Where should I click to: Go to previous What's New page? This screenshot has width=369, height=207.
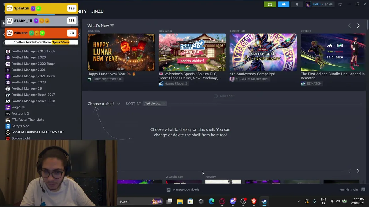coord(349,26)
